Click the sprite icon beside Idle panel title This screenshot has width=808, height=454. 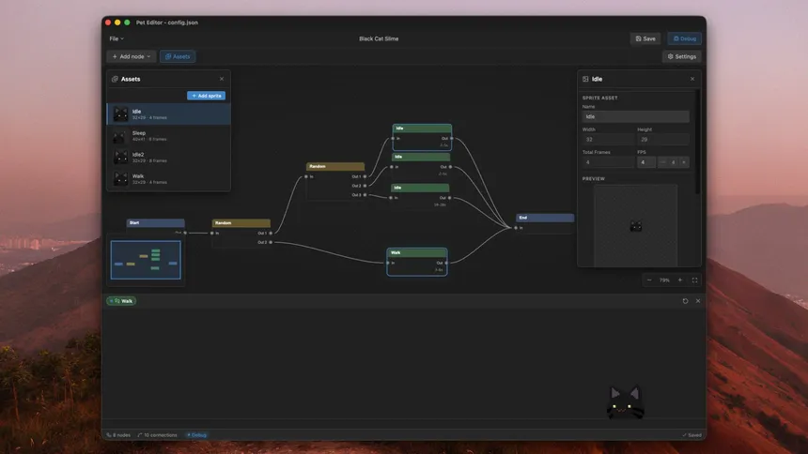[585, 79]
